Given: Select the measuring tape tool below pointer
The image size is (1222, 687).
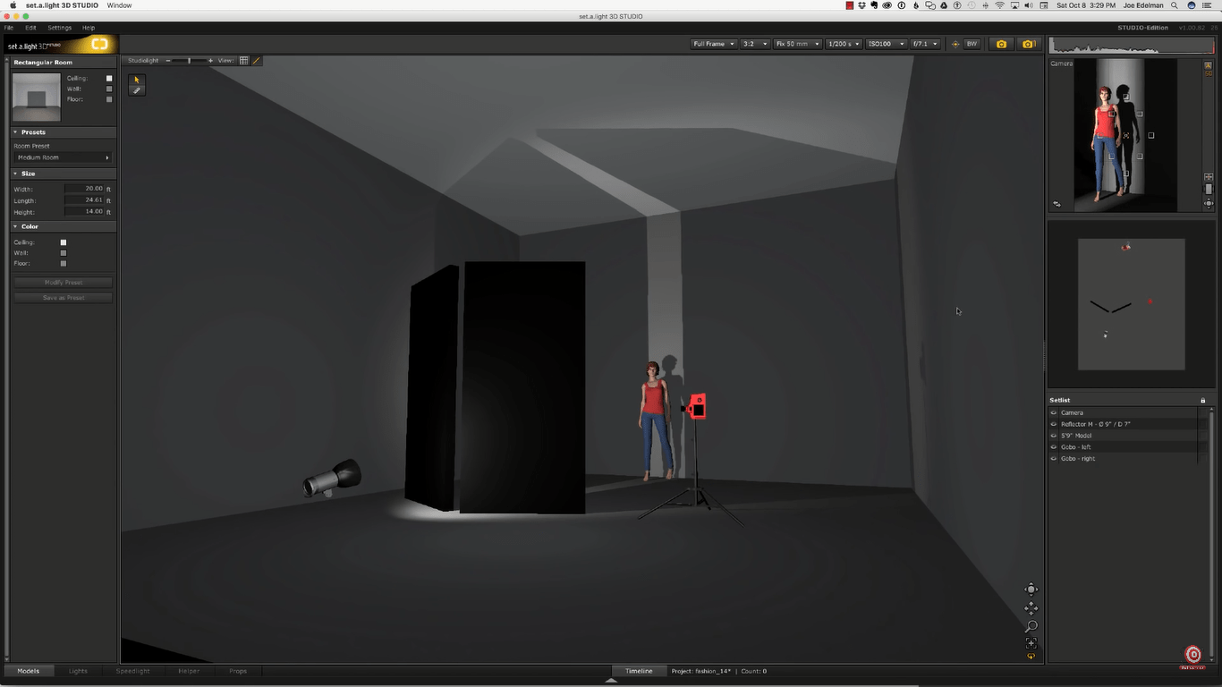Looking at the screenshot, I should pos(137,90).
